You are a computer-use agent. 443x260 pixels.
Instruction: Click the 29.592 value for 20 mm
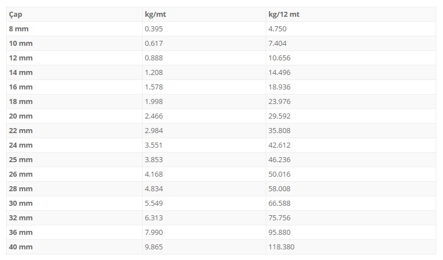(x=280, y=116)
